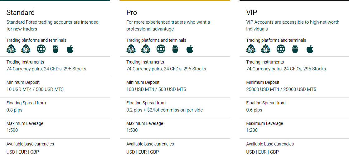Click the Apple icon in the VIP card

310,49
